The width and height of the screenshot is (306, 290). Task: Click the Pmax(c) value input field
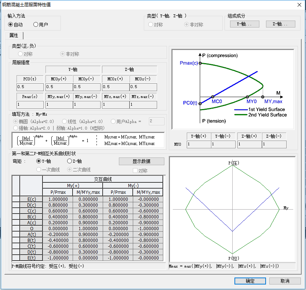(30, 105)
